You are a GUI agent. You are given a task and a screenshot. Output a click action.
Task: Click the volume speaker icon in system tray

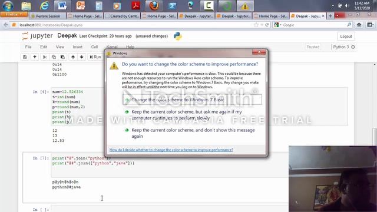point(347,6)
